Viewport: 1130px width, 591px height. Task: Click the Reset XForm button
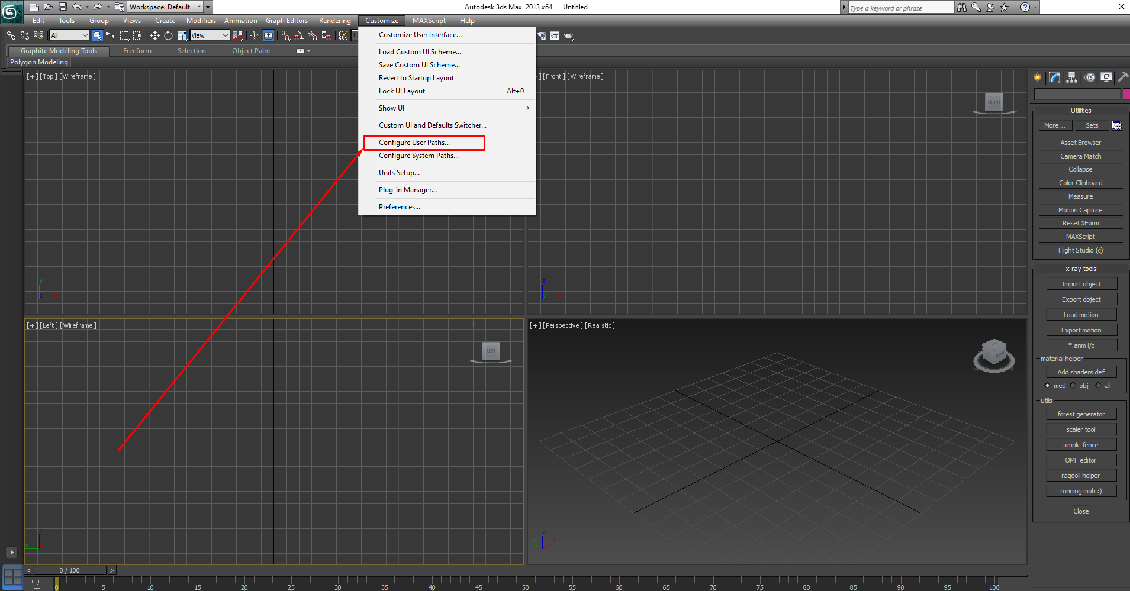1081,223
